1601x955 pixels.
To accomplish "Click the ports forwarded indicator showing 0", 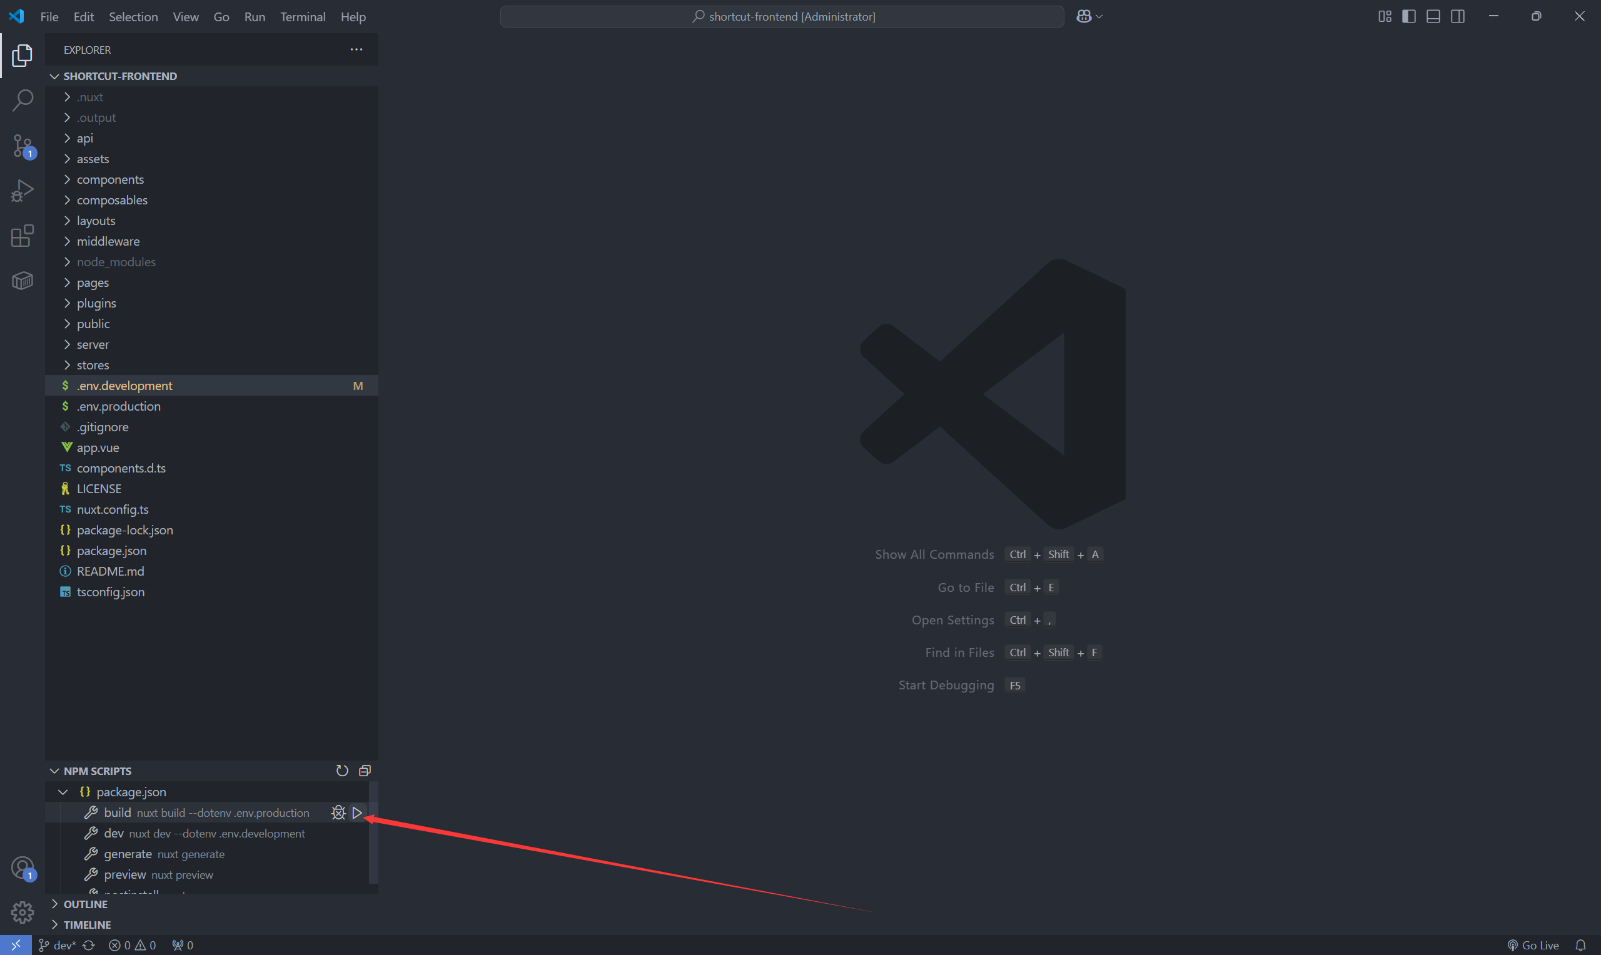I will pos(182,945).
